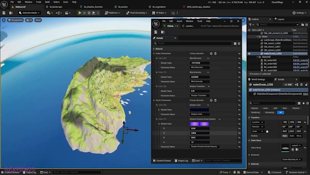This screenshot has width=310, height=175.
Task: Click the static mesh thumbnail preview
Action: pyautogui.click(x=285, y=148)
